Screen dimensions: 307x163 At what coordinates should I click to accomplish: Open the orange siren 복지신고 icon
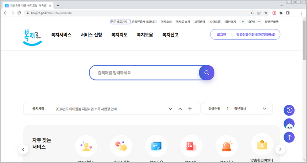[227, 146]
